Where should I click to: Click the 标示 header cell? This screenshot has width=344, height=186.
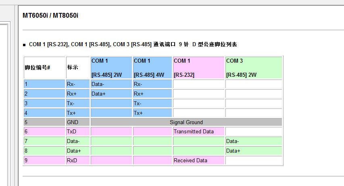pos(77,67)
